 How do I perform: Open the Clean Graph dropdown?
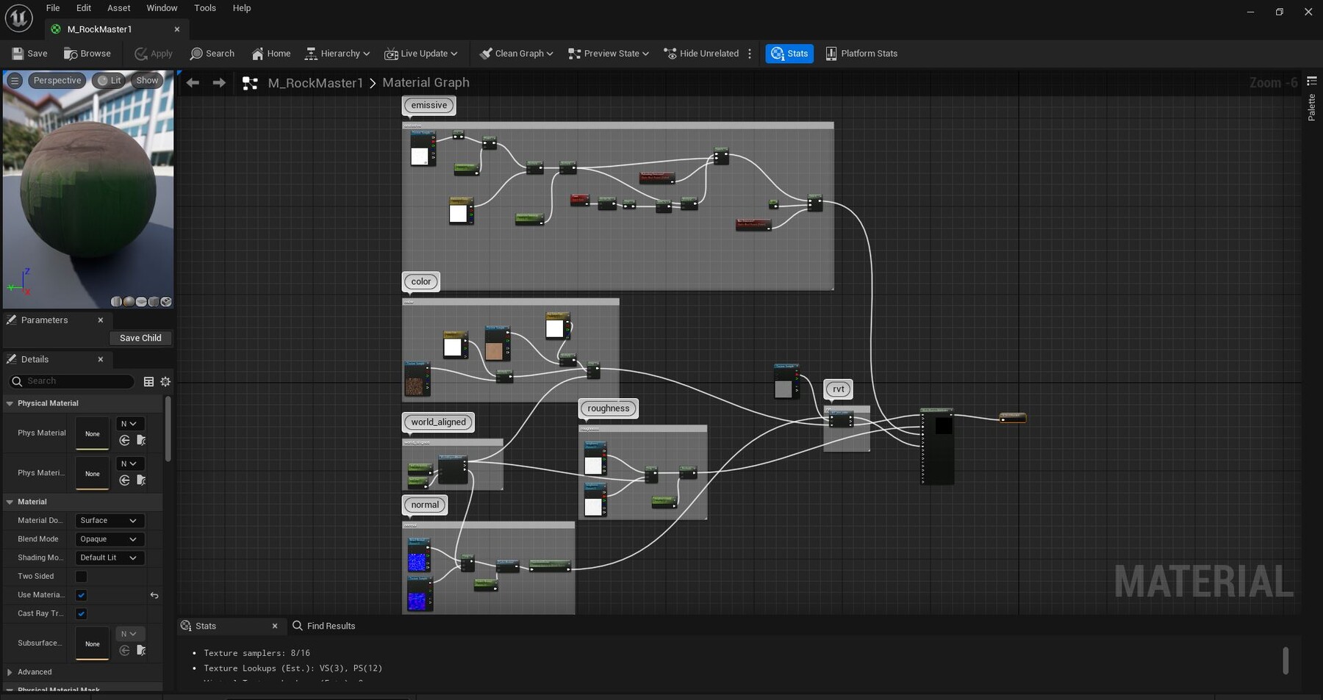[516, 54]
